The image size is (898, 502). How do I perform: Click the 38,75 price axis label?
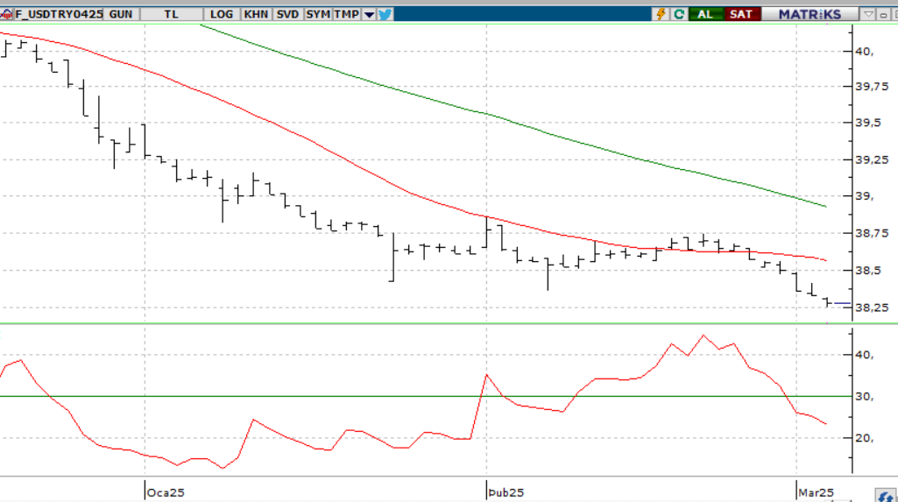(872, 233)
